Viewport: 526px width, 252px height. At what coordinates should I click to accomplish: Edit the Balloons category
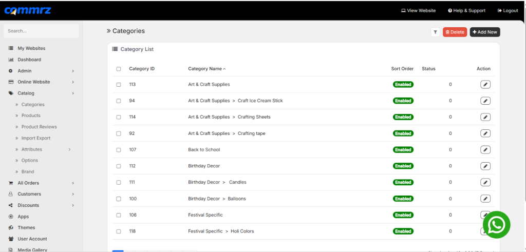[485, 199]
